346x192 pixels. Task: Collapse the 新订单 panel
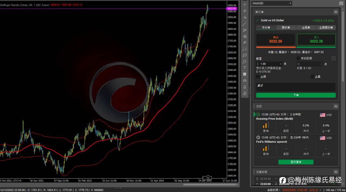(336, 12)
